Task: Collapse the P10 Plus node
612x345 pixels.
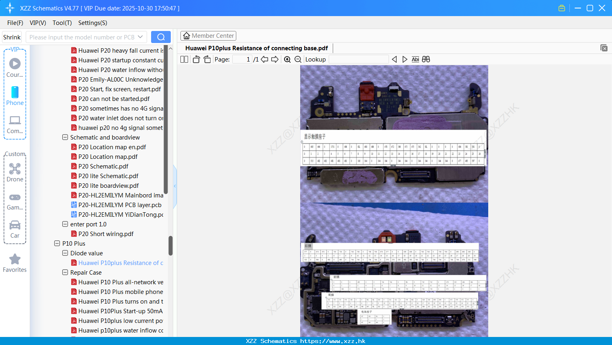Action: point(57,244)
